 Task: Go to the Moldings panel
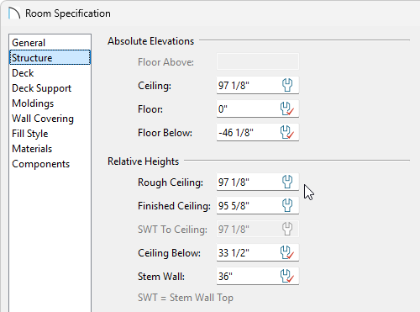tap(50, 103)
